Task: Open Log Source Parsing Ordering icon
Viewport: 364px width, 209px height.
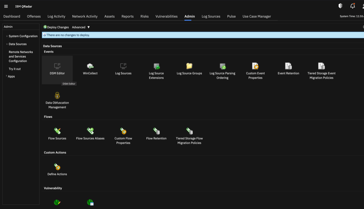Action: [x=223, y=66]
